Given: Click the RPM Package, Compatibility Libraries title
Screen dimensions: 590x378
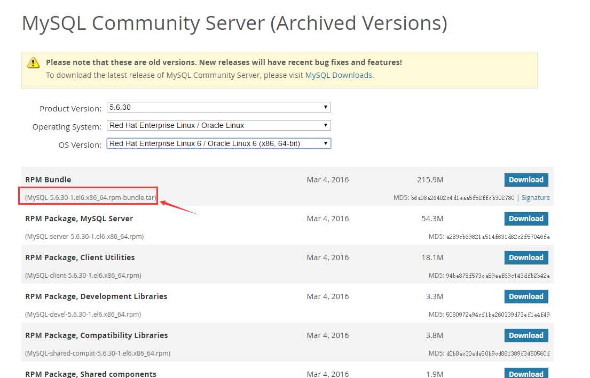Looking at the screenshot, I should pyautogui.click(x=96, y=335).
